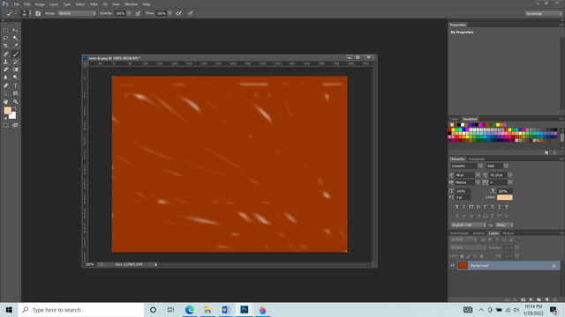Select the Crop tool
Image resolution: width=565 pixels, height=317 pixels.
coord(6,46)
